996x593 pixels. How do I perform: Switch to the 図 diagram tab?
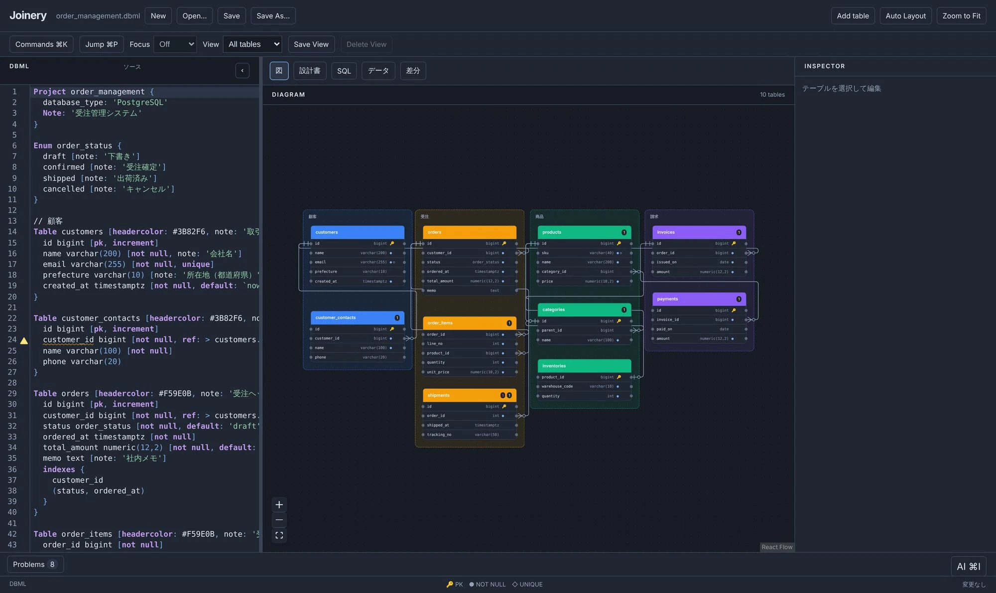click(x=279, y=71)
